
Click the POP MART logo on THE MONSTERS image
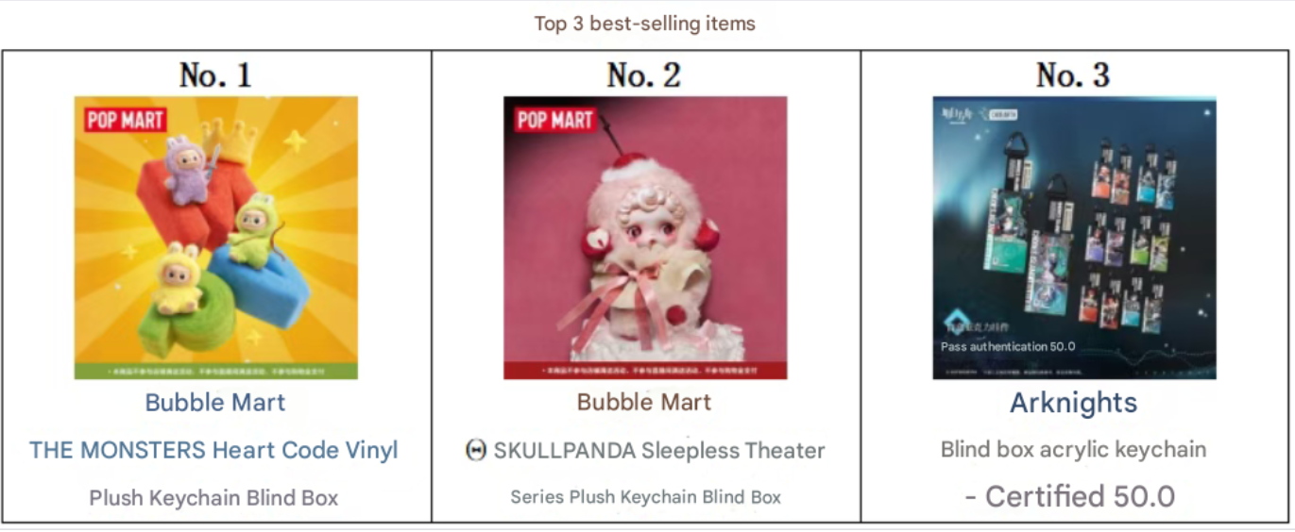[126, 120]
